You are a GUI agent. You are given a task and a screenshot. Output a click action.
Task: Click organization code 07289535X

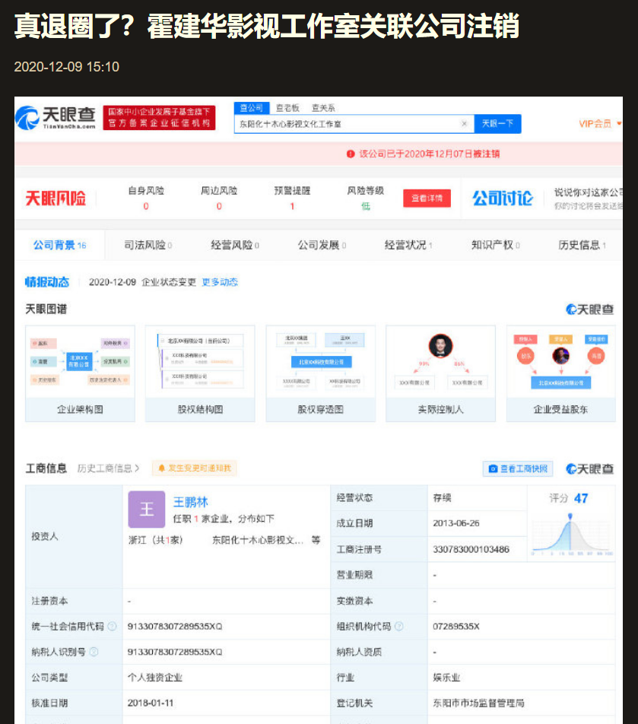[456, 626]
